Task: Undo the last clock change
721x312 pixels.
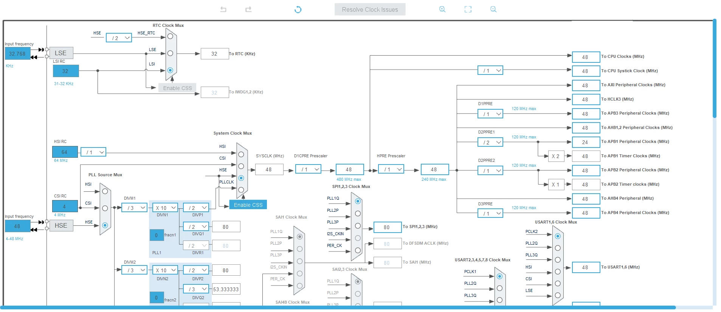Action: [223, 9]
